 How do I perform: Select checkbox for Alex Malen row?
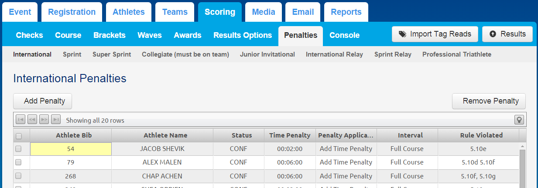point(18,162)
